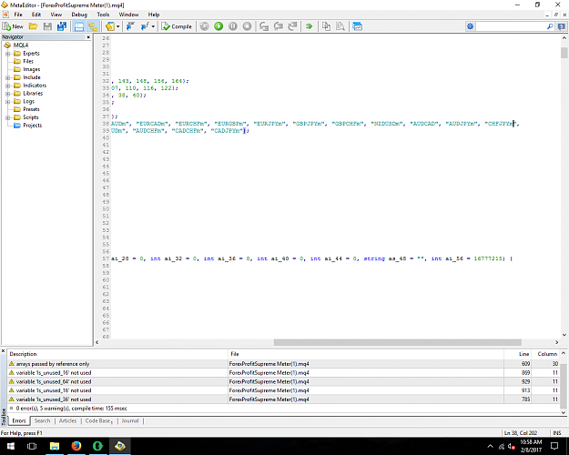Open the trading terminal icon
Image resolution: width=569 pixels, height=455 pixels.
(x=358, y=26)
